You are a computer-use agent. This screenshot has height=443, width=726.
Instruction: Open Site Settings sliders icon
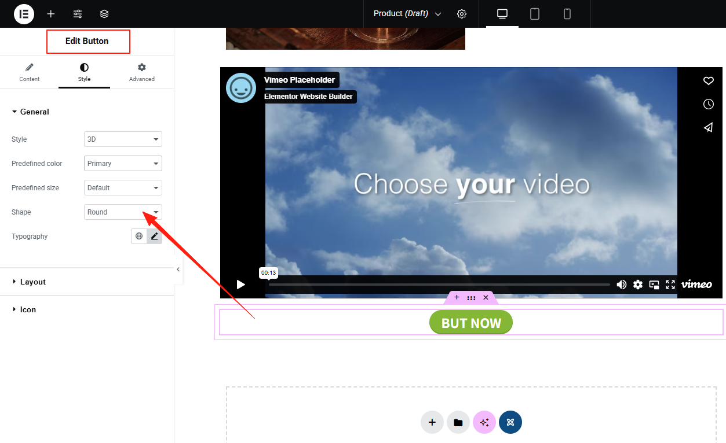tap(78, 14)
